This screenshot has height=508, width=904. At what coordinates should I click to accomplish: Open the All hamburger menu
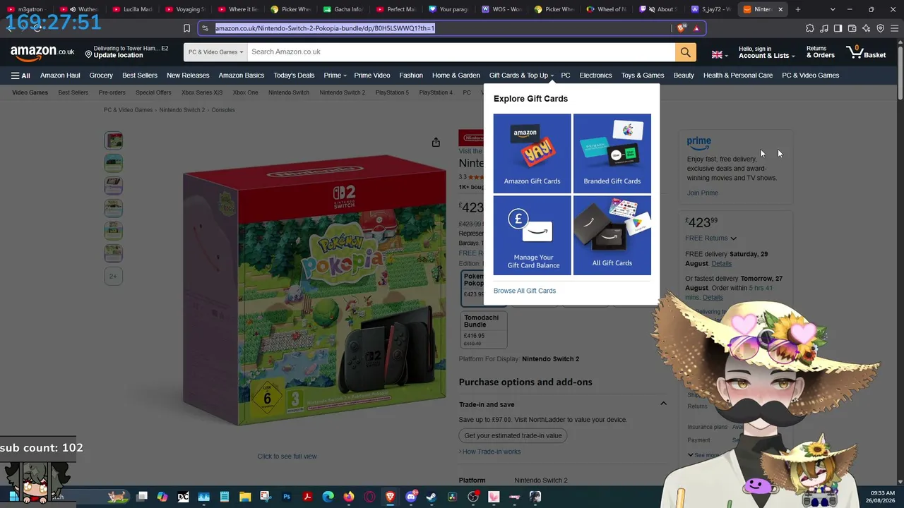(x=20, y=75)
